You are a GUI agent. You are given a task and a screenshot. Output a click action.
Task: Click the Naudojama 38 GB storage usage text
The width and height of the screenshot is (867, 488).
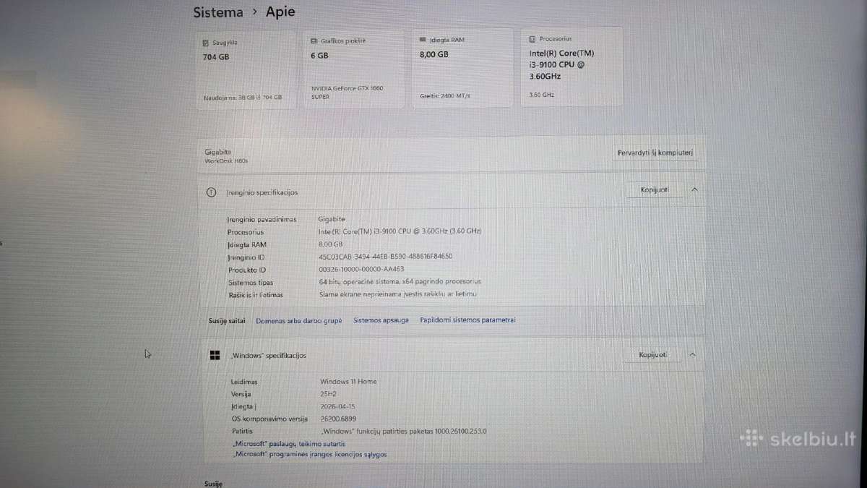pos(243,97)
